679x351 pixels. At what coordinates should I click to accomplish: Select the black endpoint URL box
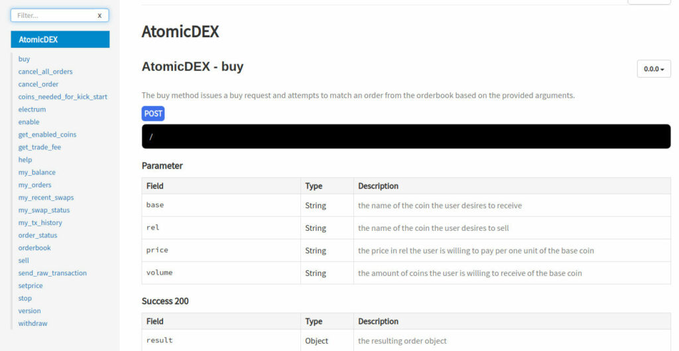406,137
